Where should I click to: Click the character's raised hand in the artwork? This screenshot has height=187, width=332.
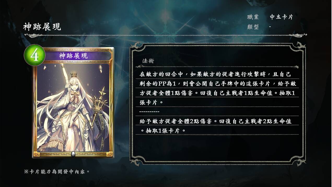pyautogui.click(x=62, y=65)
